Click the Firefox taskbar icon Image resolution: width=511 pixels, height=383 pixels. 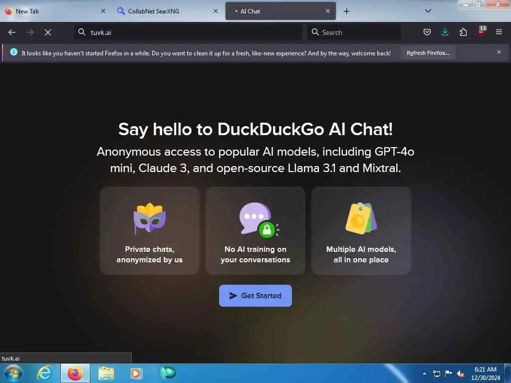pyautogui.click(x=75, y=373)
